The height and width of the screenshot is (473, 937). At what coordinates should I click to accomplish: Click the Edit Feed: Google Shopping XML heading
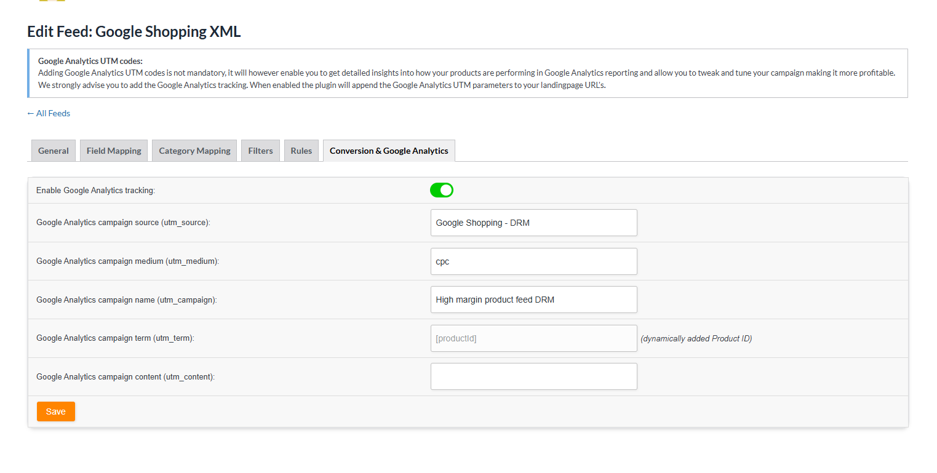point(134,32)
